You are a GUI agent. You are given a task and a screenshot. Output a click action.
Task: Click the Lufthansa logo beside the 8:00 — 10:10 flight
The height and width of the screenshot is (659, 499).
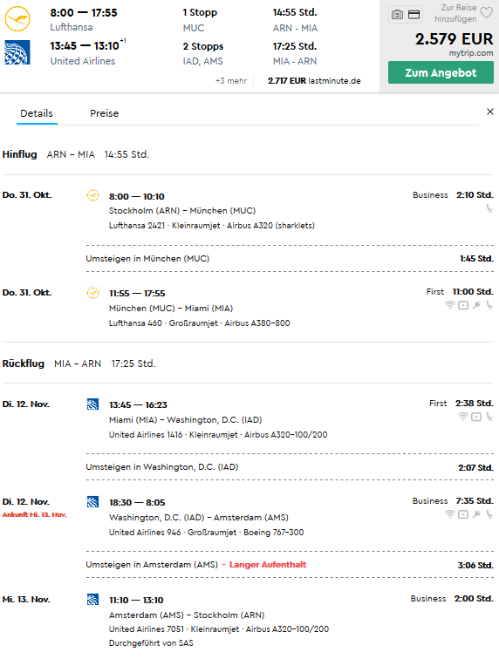[x=93, y=195]
